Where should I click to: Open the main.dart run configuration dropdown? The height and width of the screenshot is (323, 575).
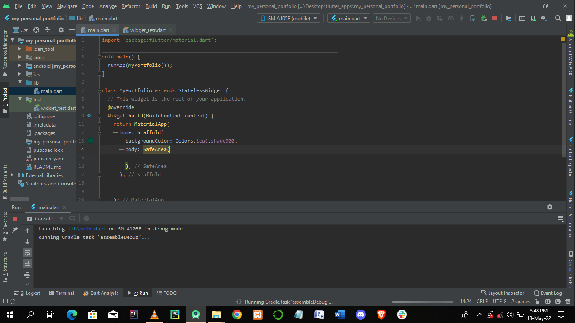(349, 19)
